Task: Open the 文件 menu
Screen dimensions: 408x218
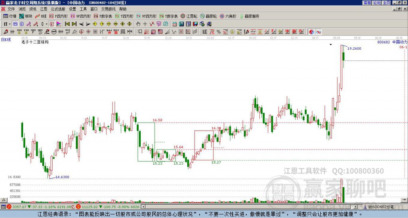Action: [11, 9]
